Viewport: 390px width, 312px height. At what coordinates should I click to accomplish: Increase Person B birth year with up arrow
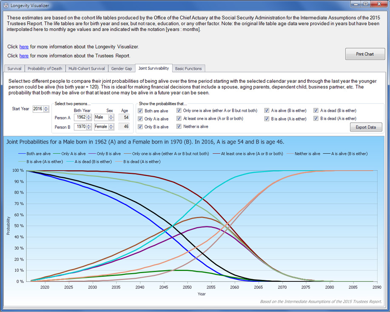(x=89, y=125)
